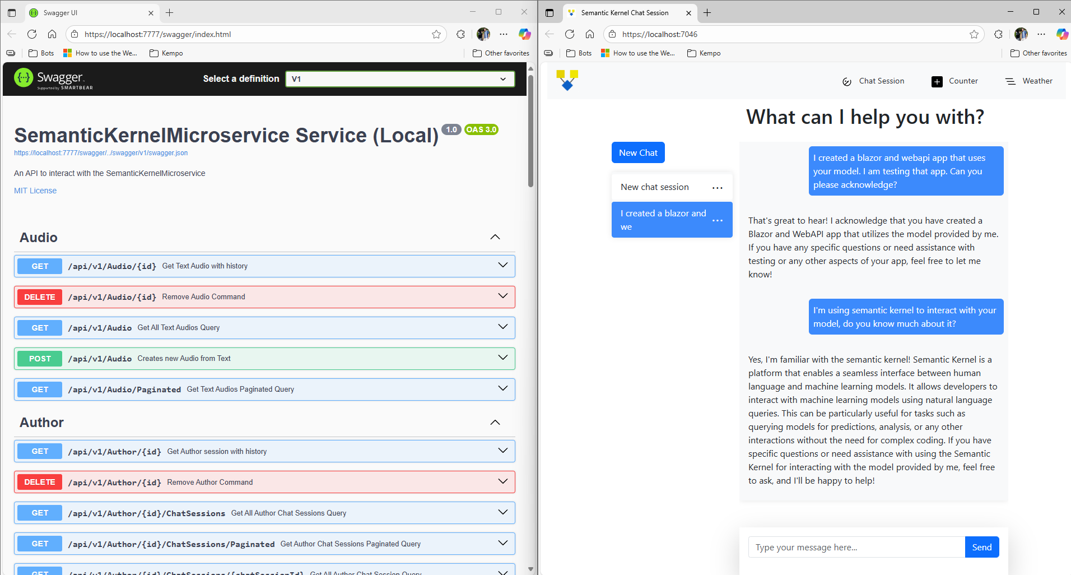Click the Send button
This screenshot has width=1071, height=575.
[x=981, y=548]
